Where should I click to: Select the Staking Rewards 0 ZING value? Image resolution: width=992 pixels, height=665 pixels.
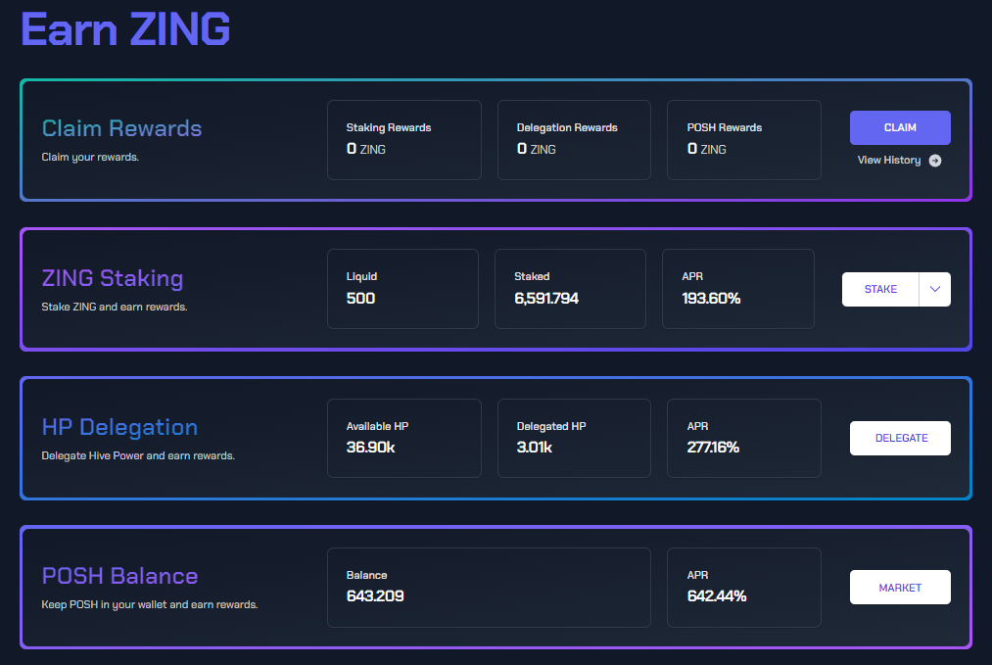click(x=365, y=149)
